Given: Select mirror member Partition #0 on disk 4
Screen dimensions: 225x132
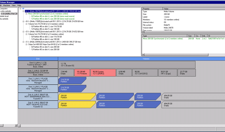Looking at the screenshot, I should 53,16.
